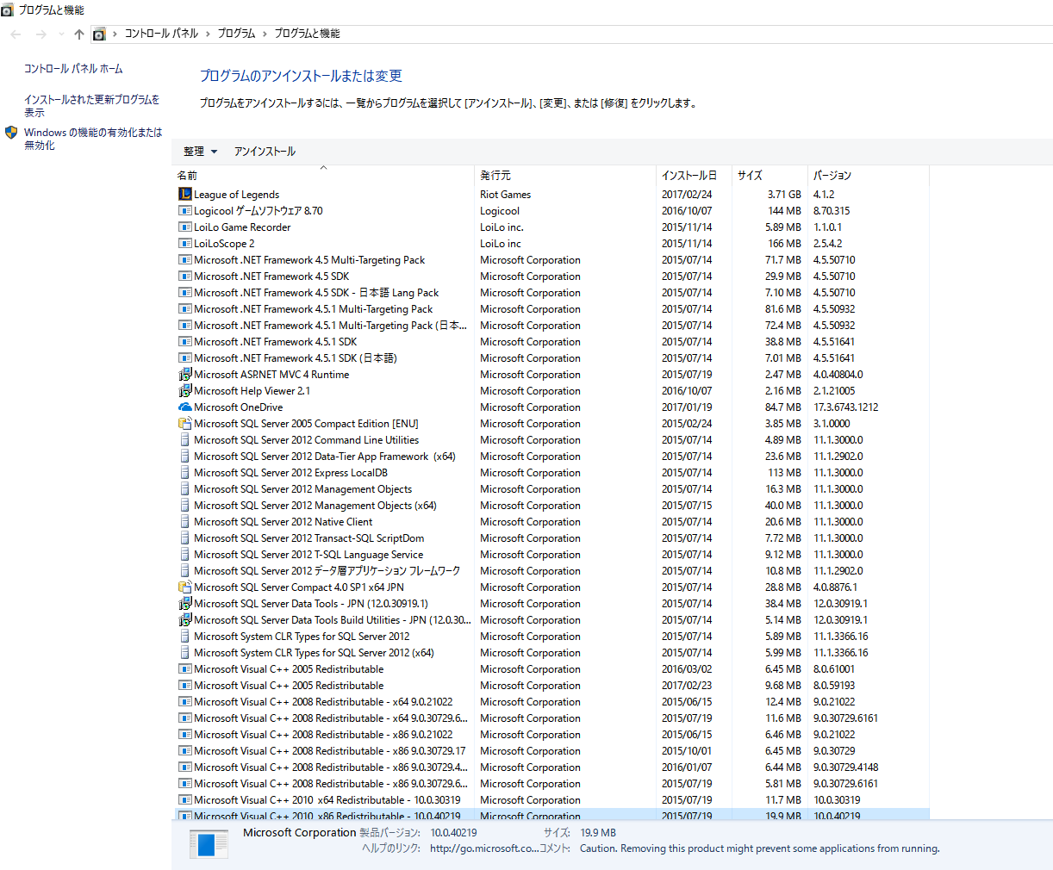Select Microsoft SQL Server 2012 Data-Tier App Framework (x64)

pyautogui.click(x=551, y=456)
